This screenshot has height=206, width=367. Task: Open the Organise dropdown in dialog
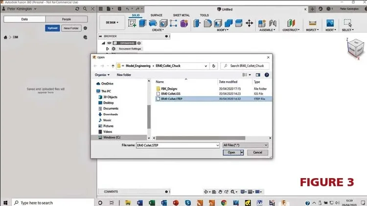[x=102, y=75]
